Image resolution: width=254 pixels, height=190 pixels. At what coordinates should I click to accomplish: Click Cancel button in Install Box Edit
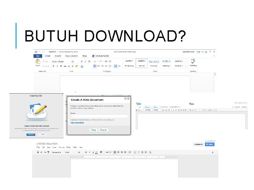coord(43,134)
